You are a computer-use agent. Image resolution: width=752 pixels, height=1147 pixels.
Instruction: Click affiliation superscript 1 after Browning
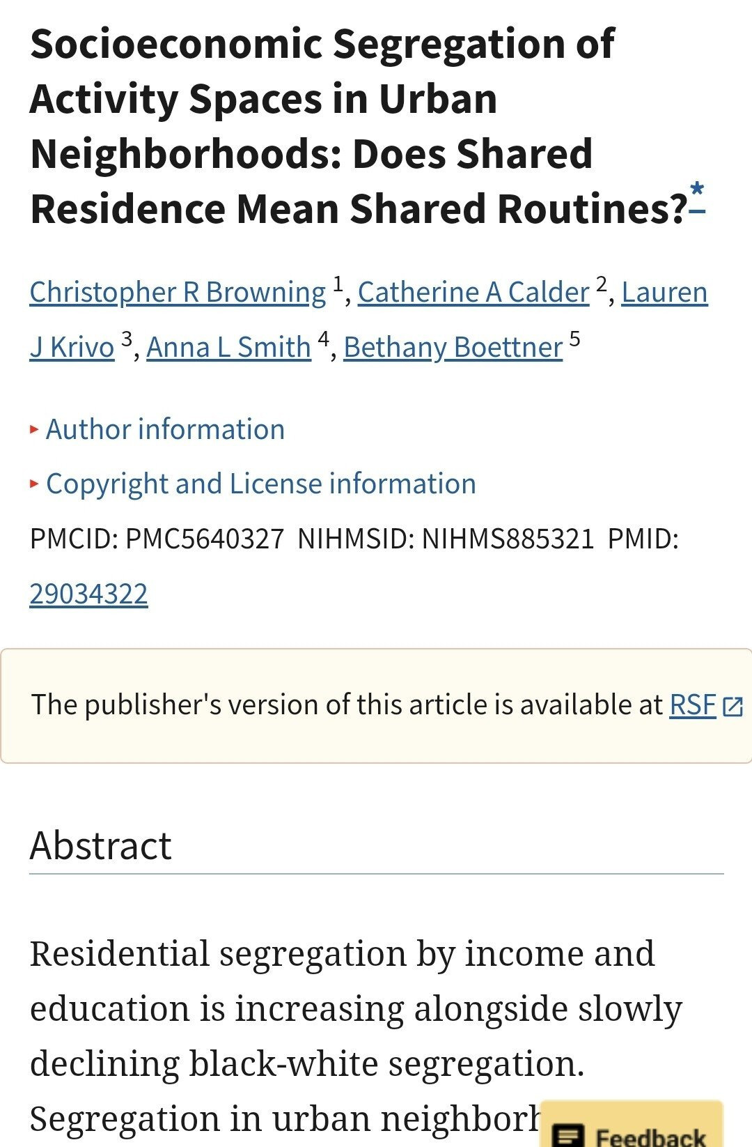click(338, 284)
